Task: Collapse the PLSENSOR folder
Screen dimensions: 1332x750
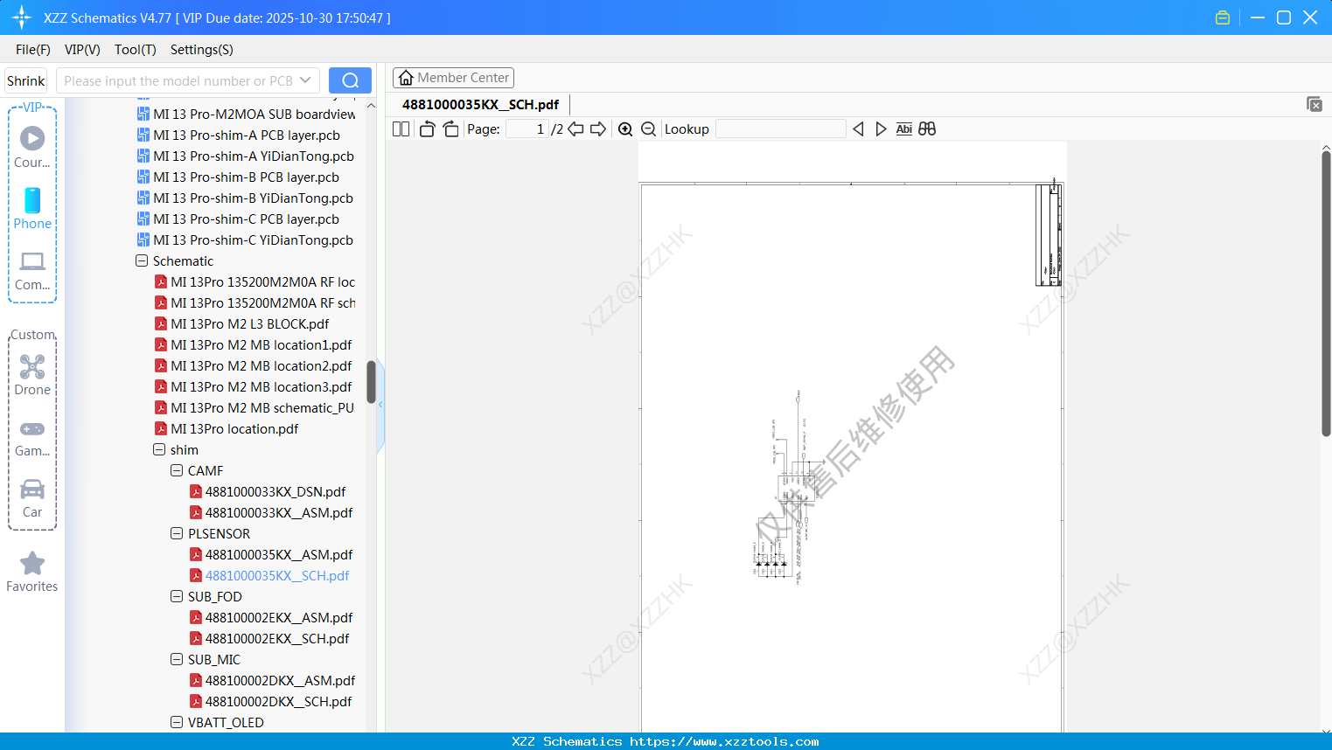Action: [x=177, y=533]
